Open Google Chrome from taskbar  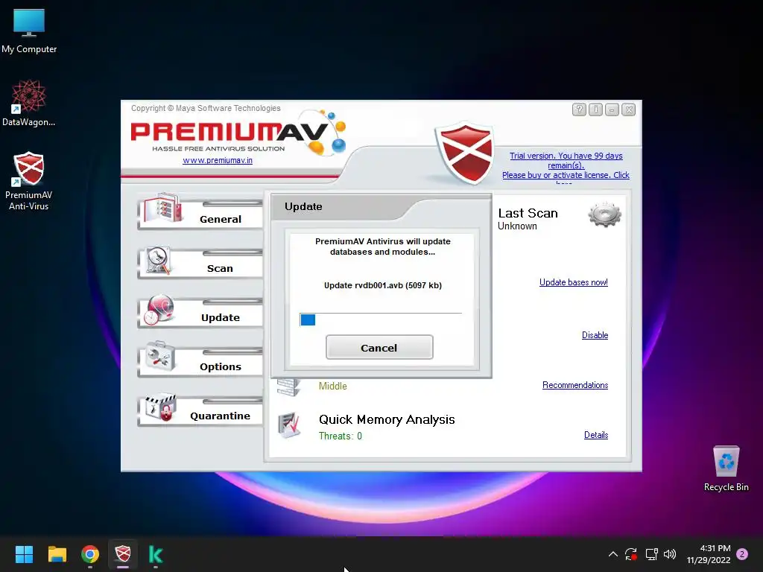coord(90,554)
